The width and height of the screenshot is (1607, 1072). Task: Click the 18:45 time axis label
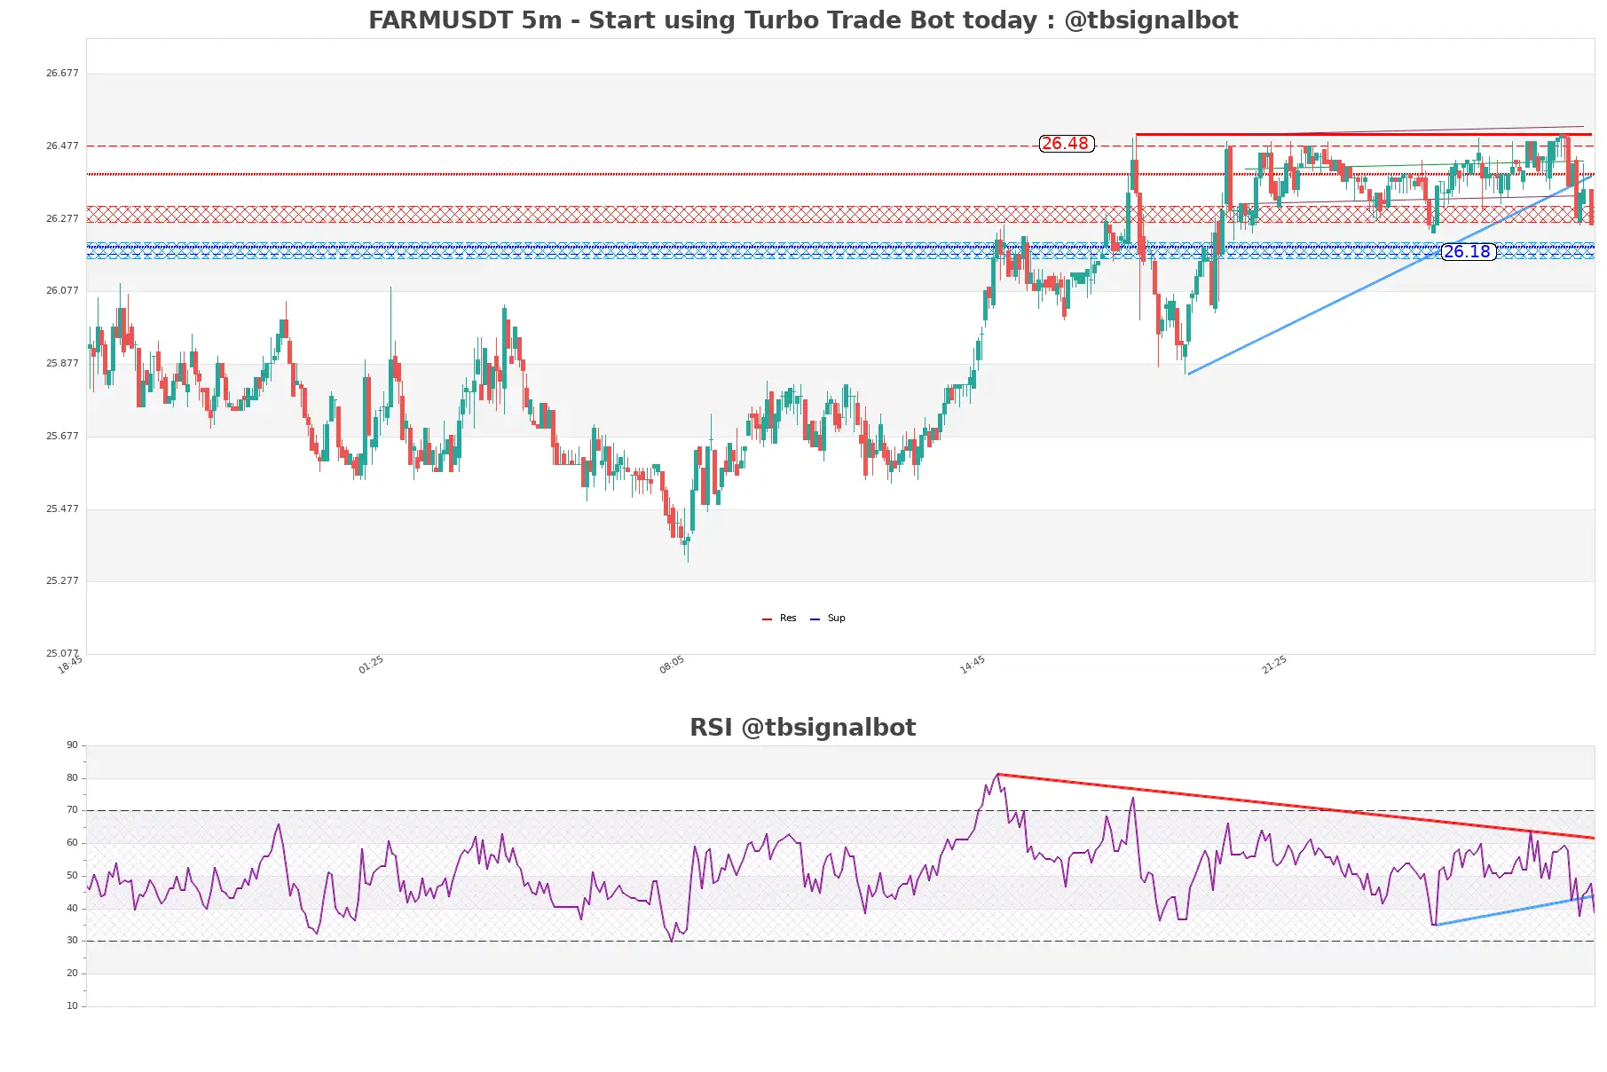pos(70,665)
